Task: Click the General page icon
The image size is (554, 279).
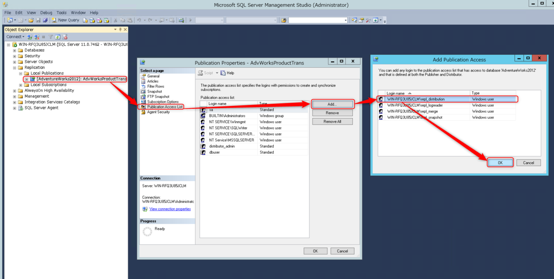Action: pos(144,76)
